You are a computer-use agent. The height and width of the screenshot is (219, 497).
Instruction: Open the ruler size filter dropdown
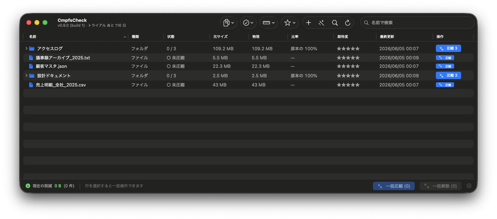(x=269, y=22)
